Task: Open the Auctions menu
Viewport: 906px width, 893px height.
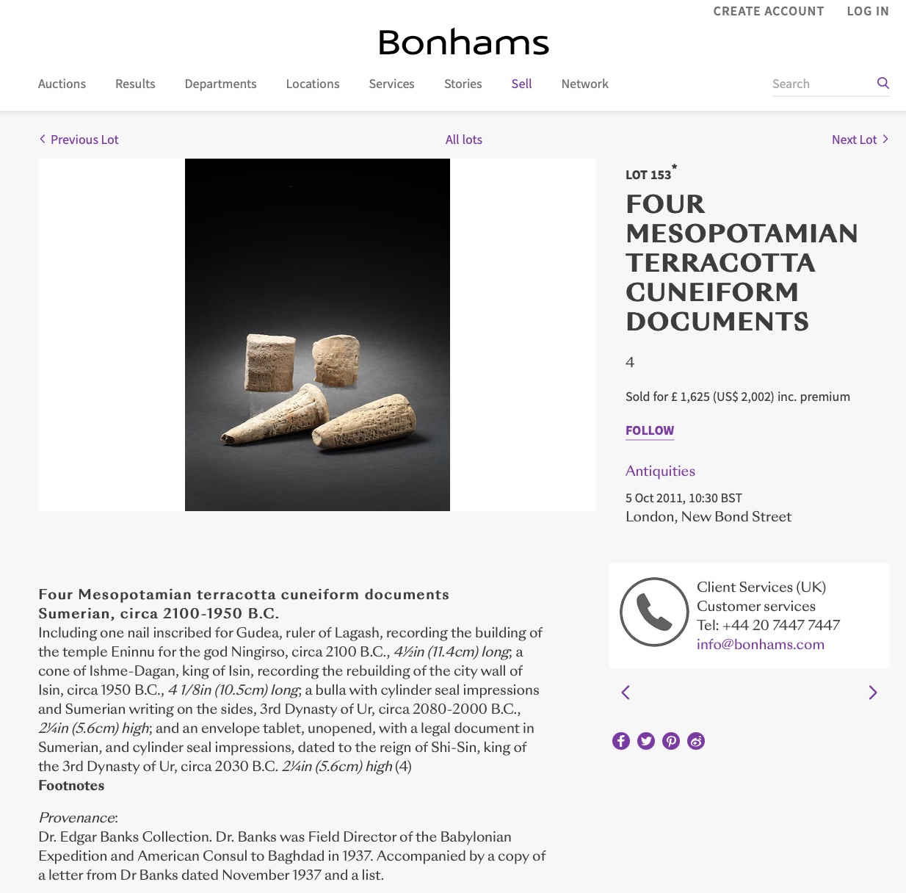Action: (x=62, y=84)
